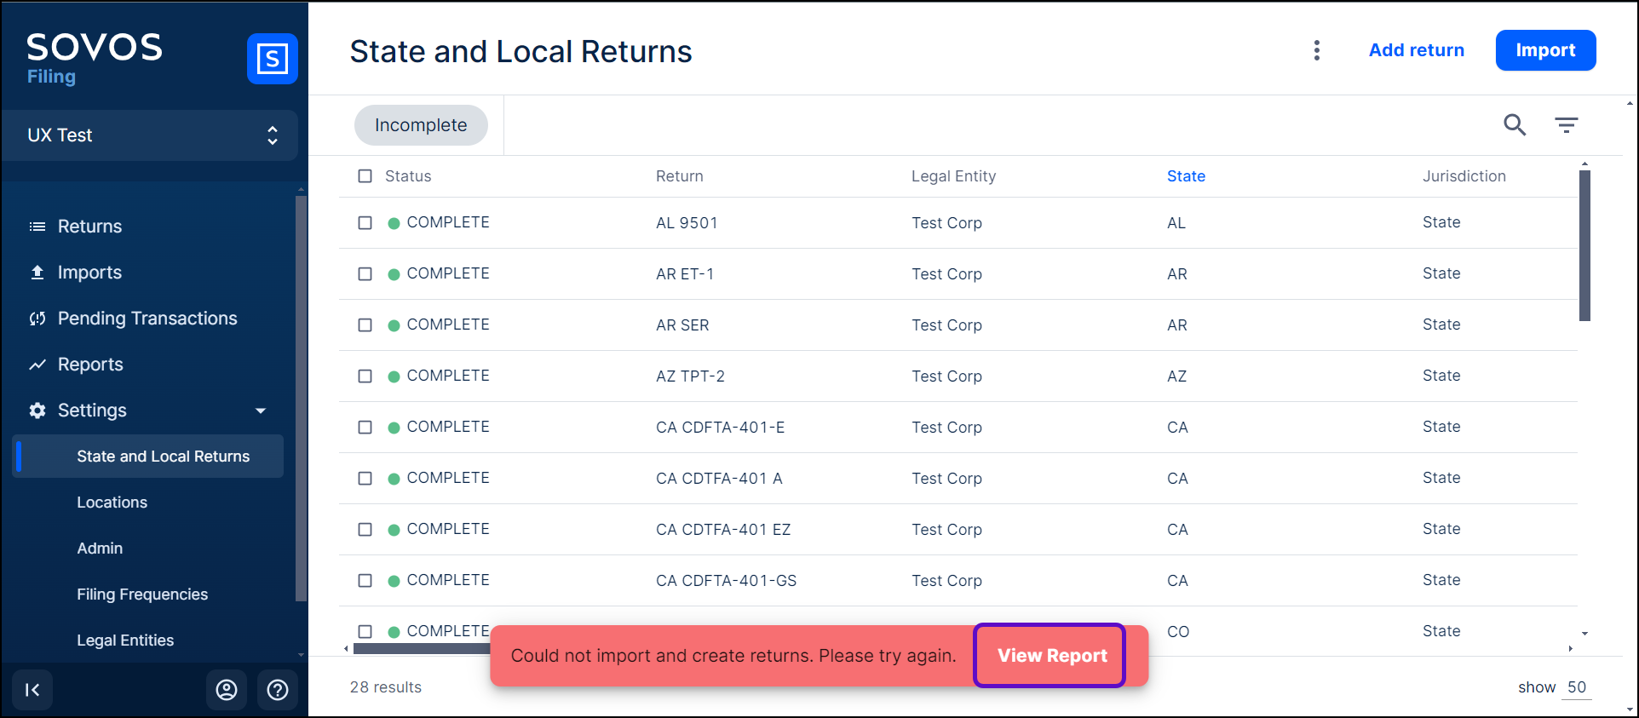Image resolution: width=1639 pixels, height=718 pixels.
Task: Click the search magnifier icon
Action: point(1514,125)
